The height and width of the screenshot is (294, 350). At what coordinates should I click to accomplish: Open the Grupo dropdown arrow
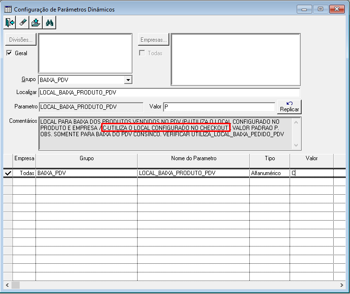[x=128, y=80]
